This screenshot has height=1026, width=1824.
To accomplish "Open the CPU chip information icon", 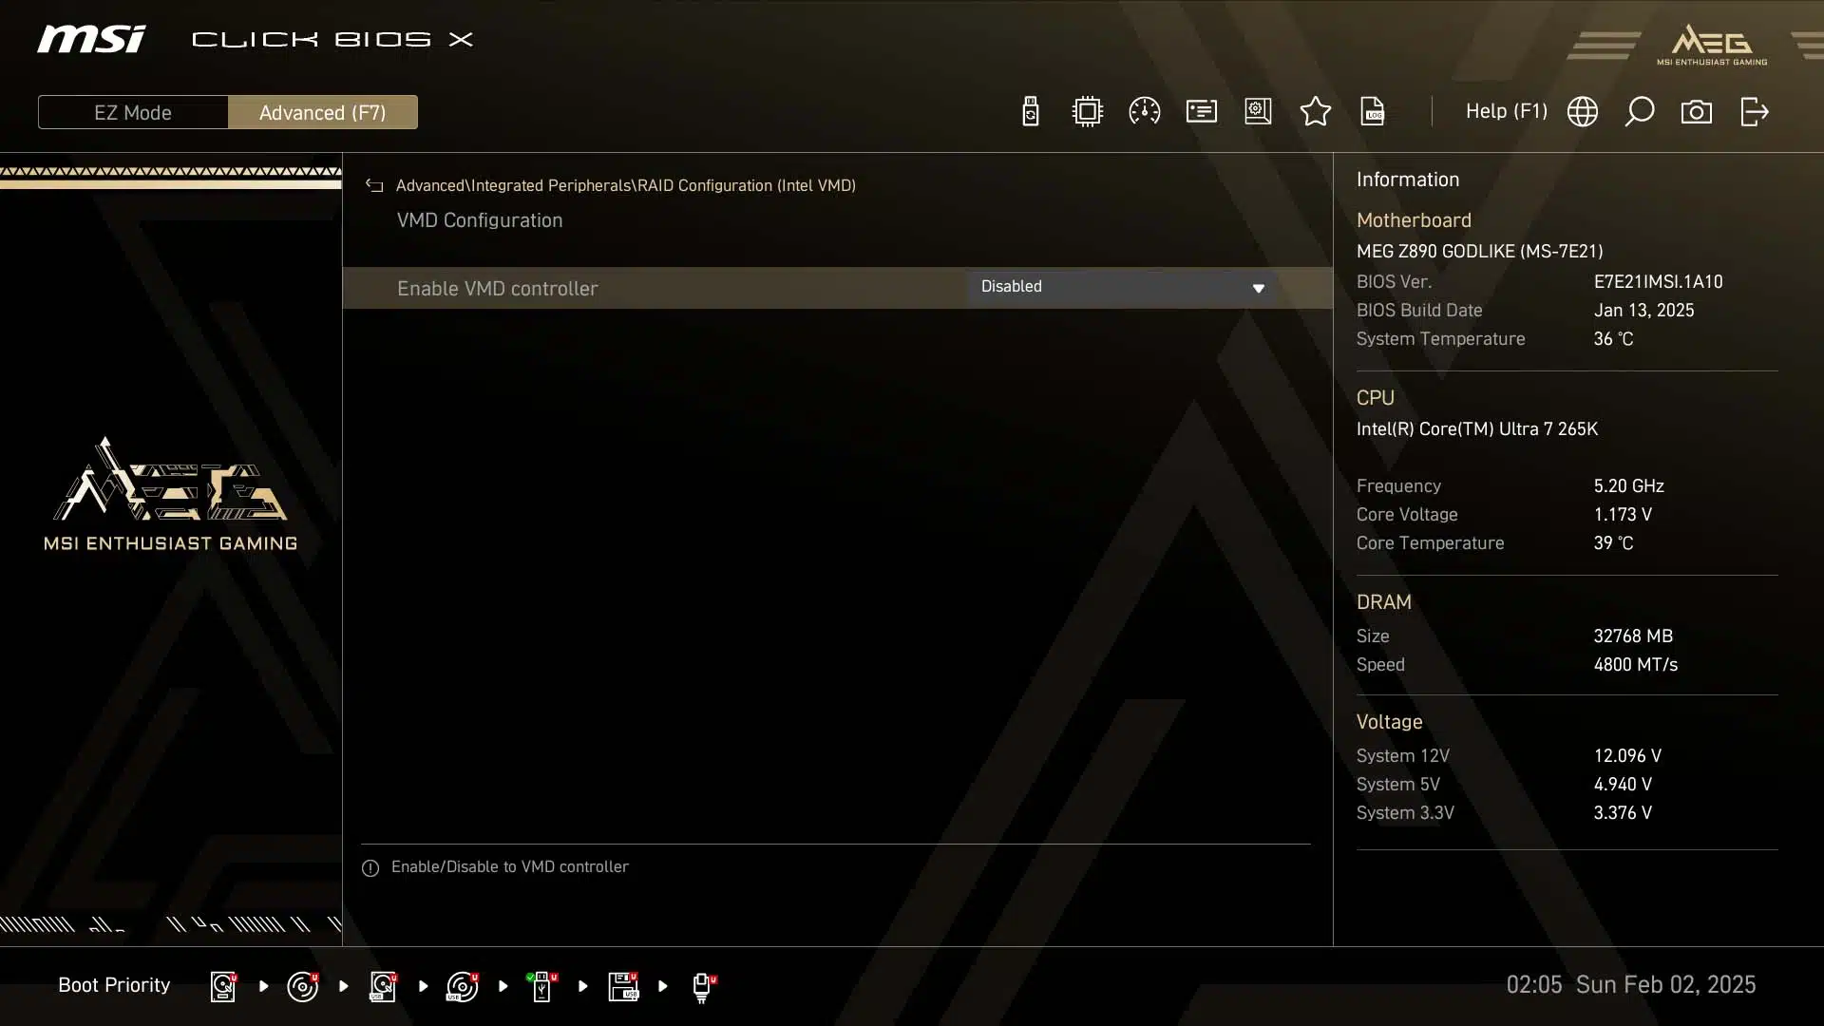I will (x=1087, y=111).
